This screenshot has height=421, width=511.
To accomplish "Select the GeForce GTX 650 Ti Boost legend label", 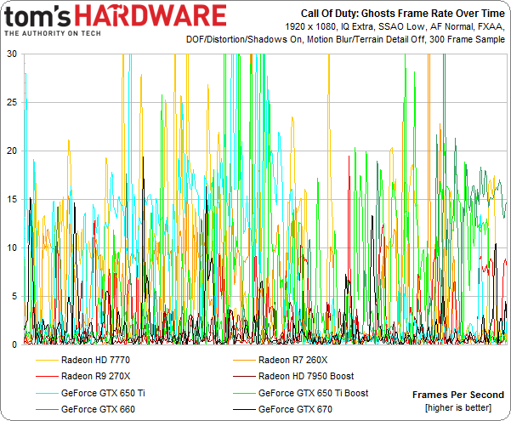I will point(313,393).
